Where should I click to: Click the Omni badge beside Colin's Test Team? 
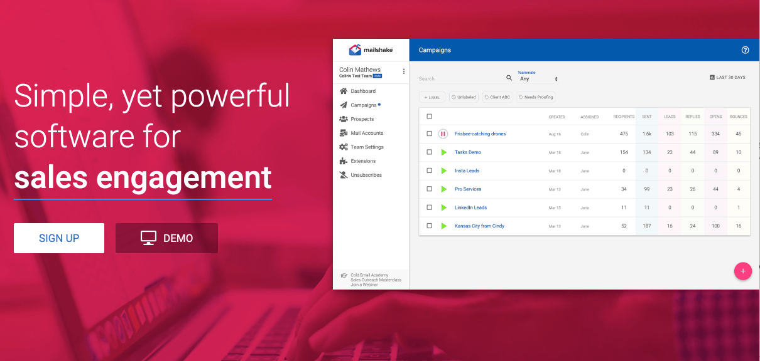[x=377, y=76]
